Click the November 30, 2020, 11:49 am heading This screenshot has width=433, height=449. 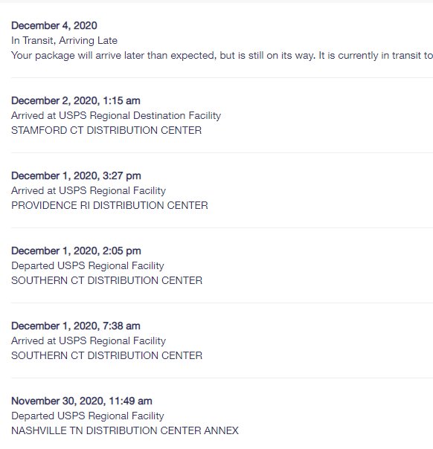[x=82, y=401]
